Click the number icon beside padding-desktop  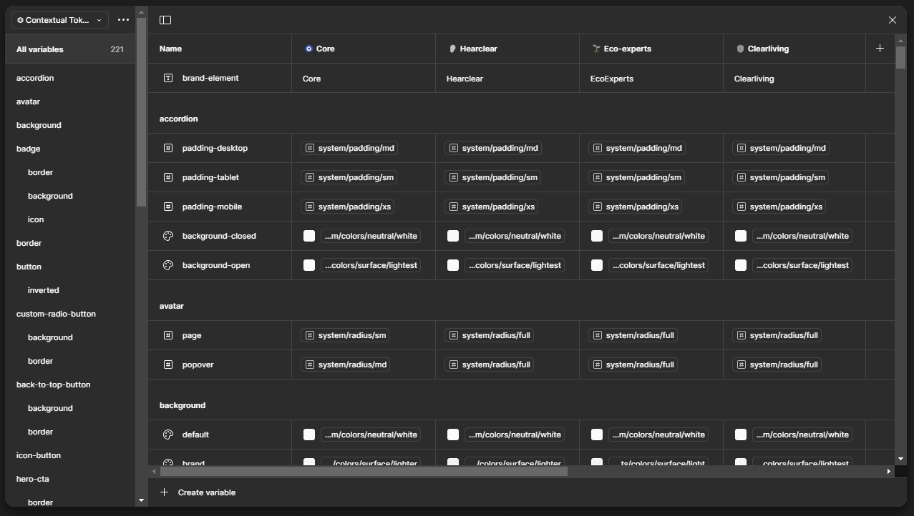pyautogui.click(x=167, y=148)
